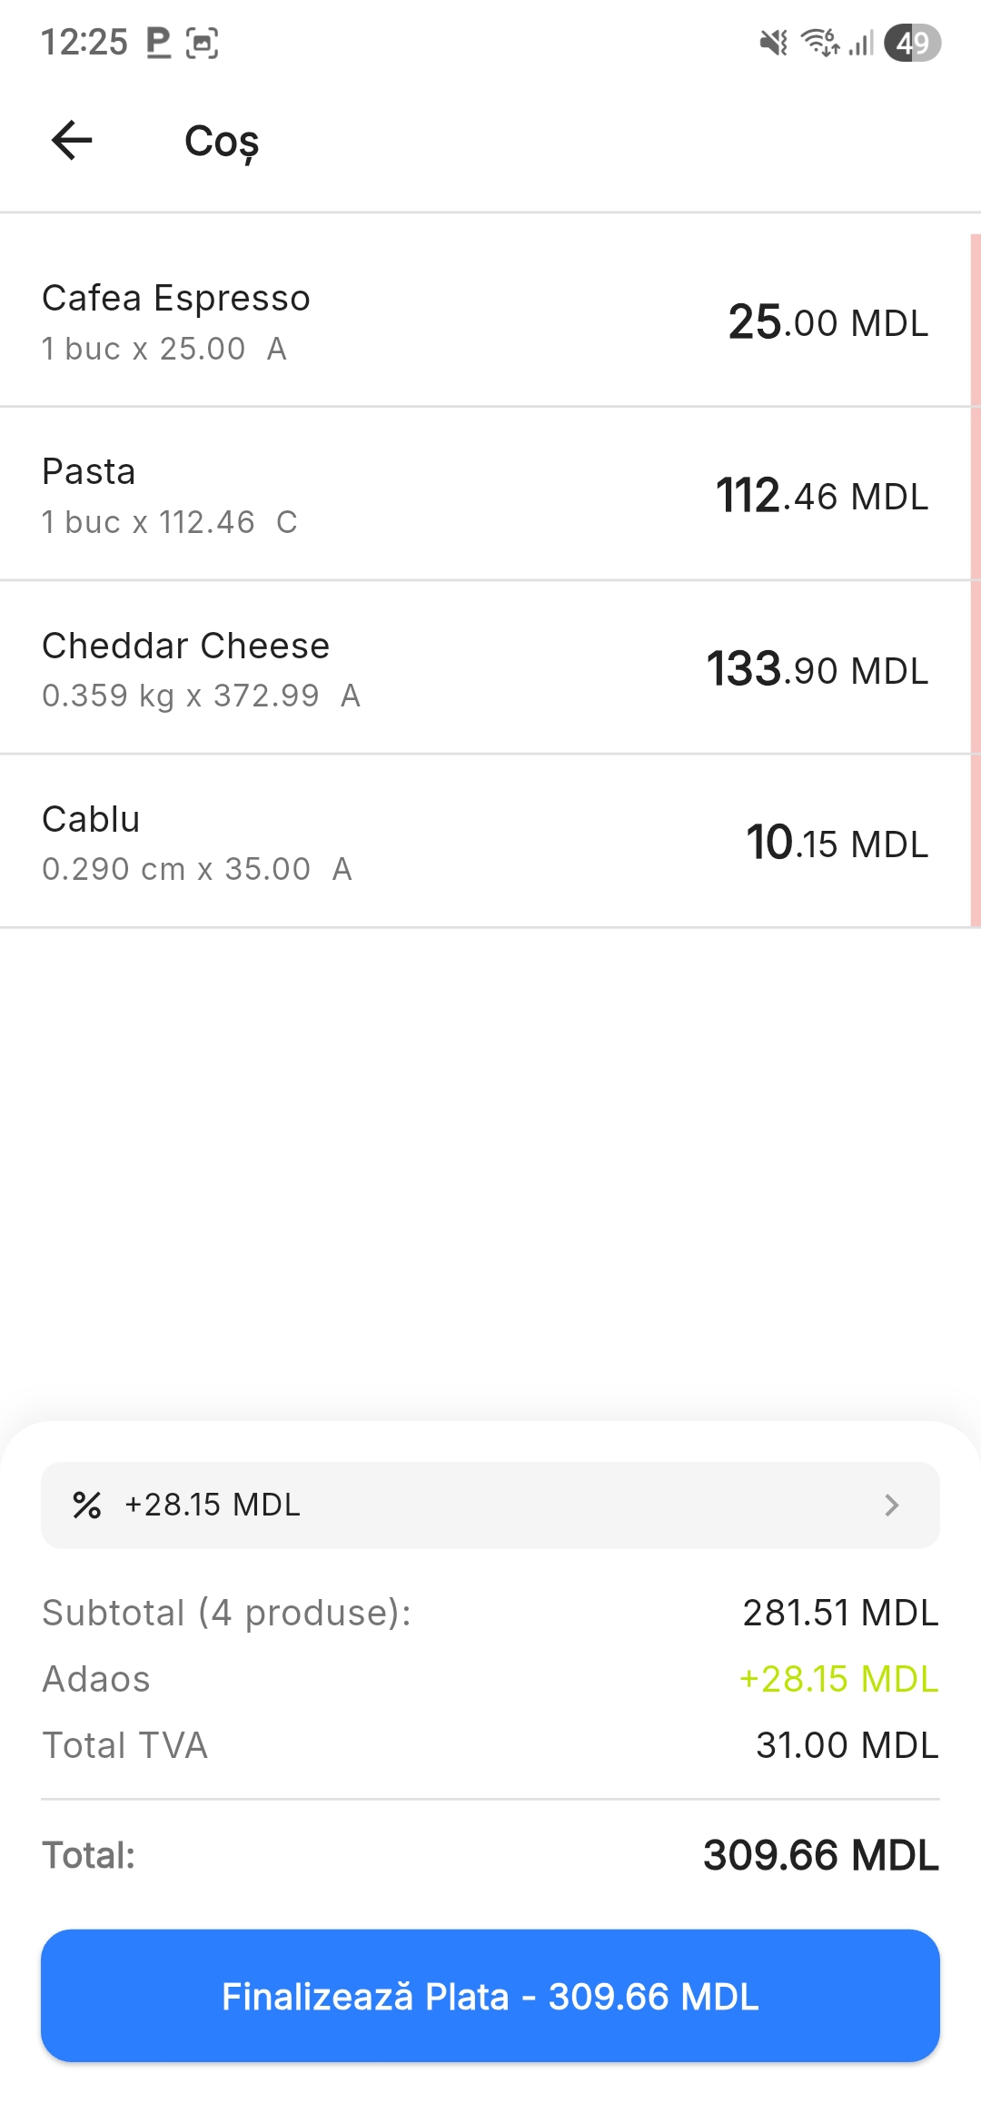The image size is (981, 2103).
Task: Tap the green Adaos +28.15 MDL value
Action: point(838,1679)
